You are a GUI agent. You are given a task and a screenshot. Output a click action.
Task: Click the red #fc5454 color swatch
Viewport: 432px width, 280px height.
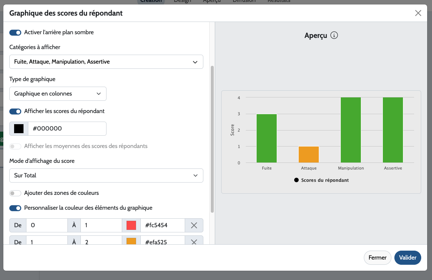(x=131, y=225)
